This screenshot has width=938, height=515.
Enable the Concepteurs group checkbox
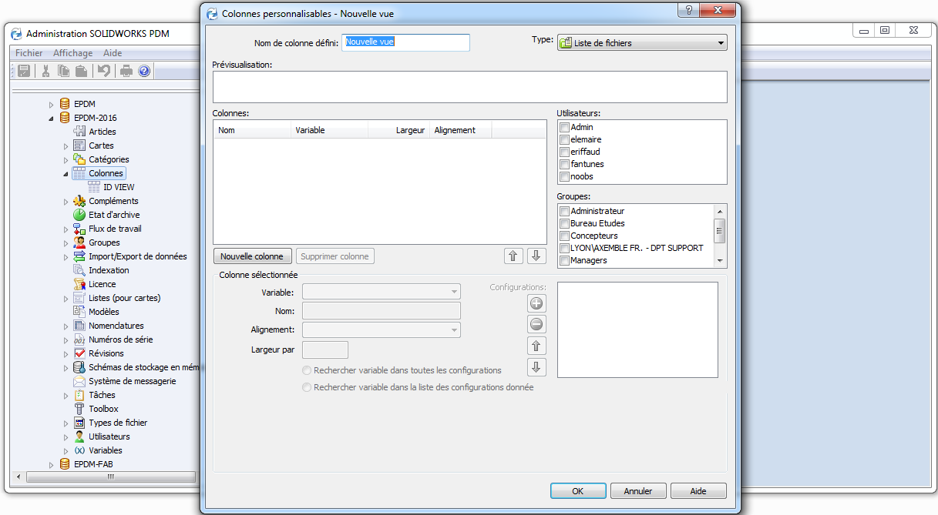pos(565,236)
